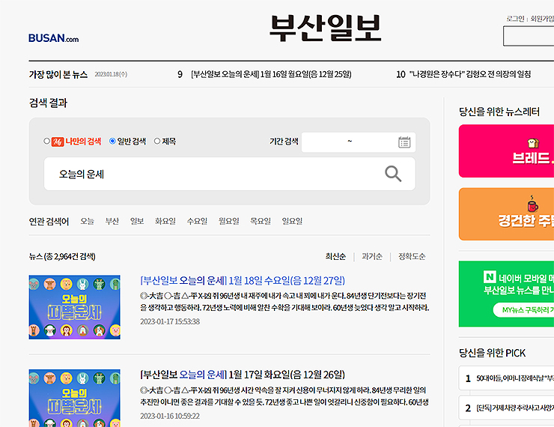The image size is (554, 427).
Task: Click the 2023.01.18(수) date label
Action: [111, 74]
